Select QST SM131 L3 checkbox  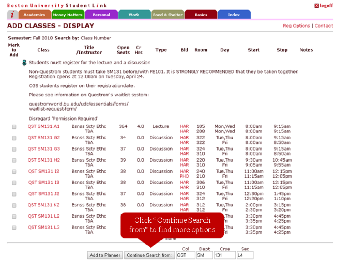(14, 228)
